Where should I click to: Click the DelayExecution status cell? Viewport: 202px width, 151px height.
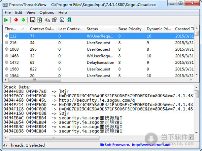click(100, 62)
